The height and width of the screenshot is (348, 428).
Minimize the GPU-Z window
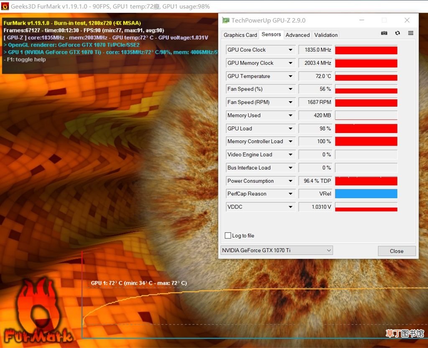point(362,20)
